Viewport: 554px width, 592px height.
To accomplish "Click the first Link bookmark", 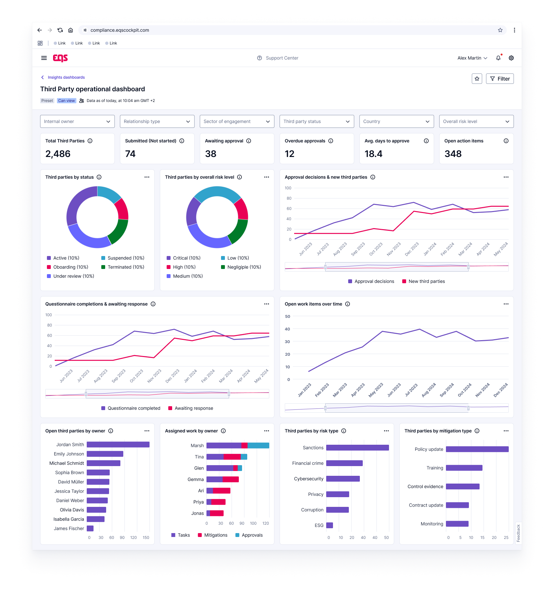I will [60, 43].
